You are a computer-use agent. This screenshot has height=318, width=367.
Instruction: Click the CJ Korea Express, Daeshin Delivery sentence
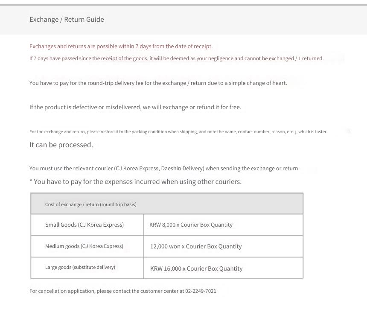tap(165, 168)
